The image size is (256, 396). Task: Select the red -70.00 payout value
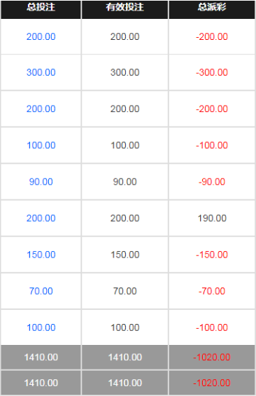212,291
